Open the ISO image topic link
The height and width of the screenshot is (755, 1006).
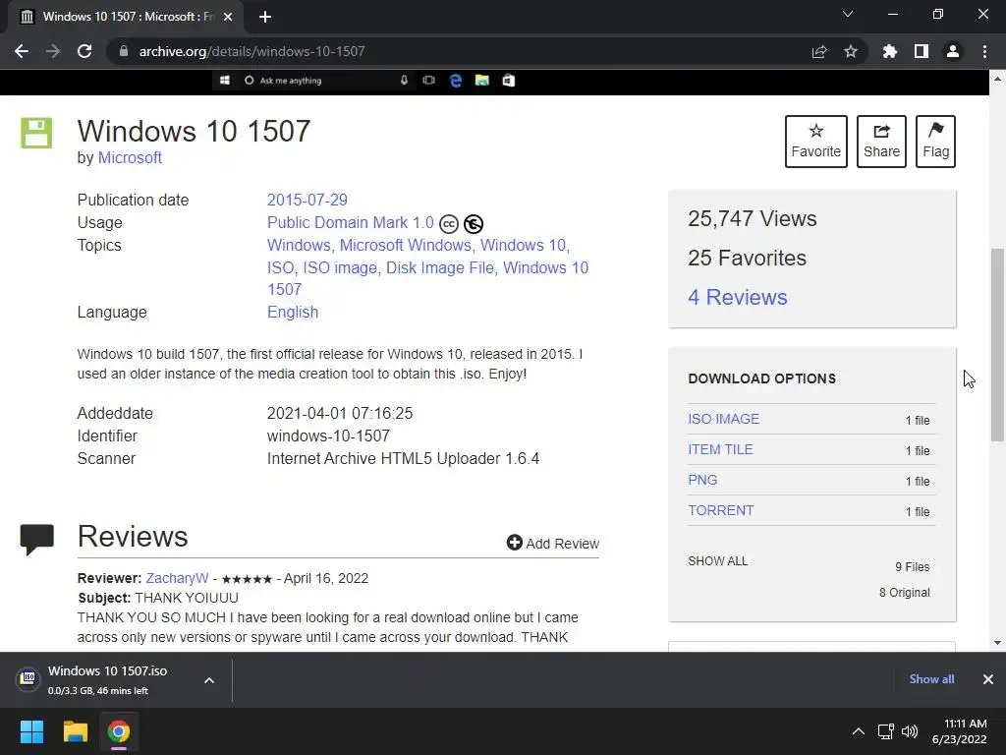pos(340,267)
